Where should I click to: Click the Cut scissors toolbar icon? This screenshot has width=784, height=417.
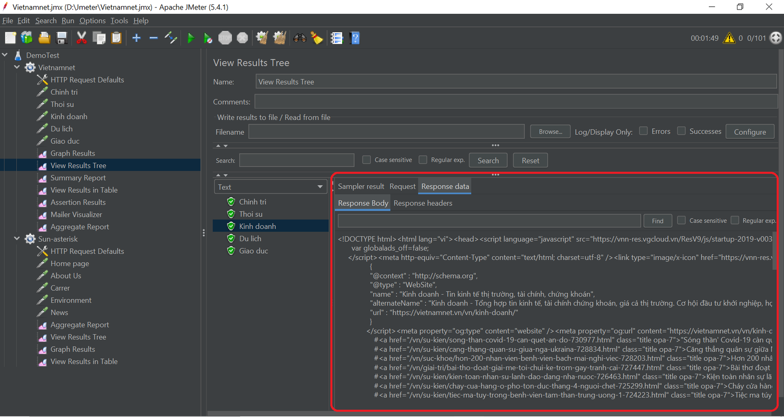[82, 38]
